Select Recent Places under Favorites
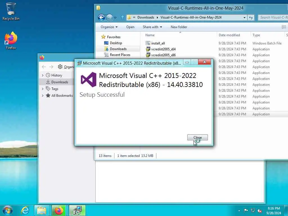Screen dimensions: 288x216 pyautogui.click(x=120, y=55)
